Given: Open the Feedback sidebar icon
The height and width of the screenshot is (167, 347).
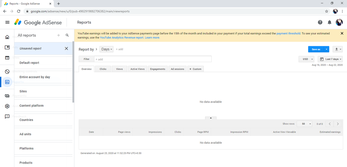Looking at the screenshot, I should pyautogui.click(x=7, y=116).
